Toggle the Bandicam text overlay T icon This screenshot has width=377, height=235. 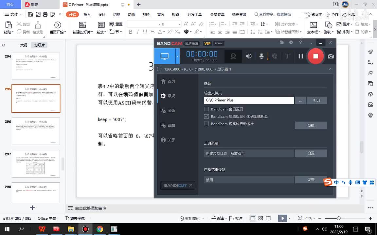(x=287, y=56)
